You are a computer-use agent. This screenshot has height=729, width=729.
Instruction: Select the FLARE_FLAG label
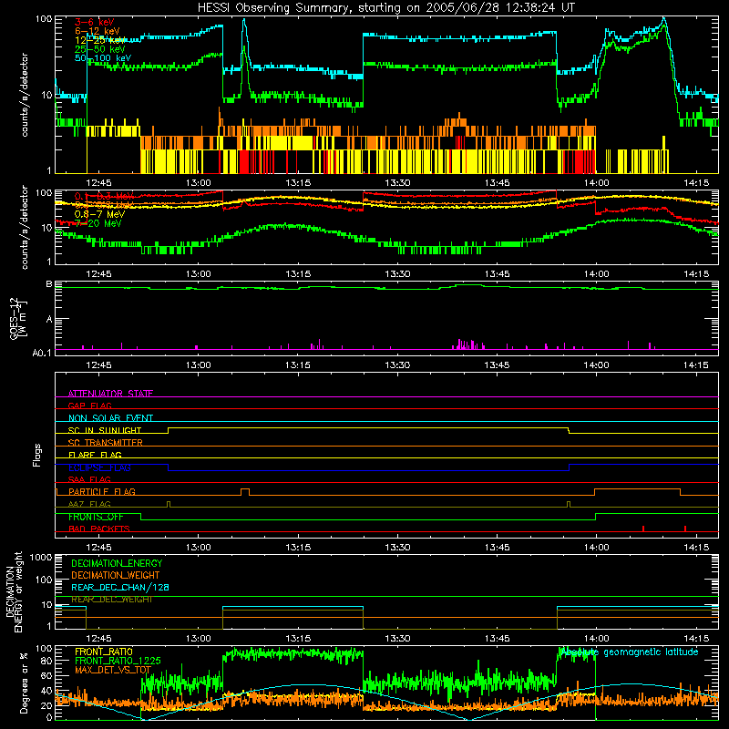pos(95,455)
